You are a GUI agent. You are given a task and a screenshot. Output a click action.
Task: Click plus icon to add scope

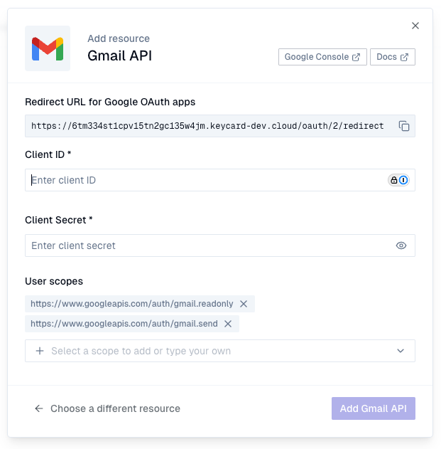click(x=40, y=351)
